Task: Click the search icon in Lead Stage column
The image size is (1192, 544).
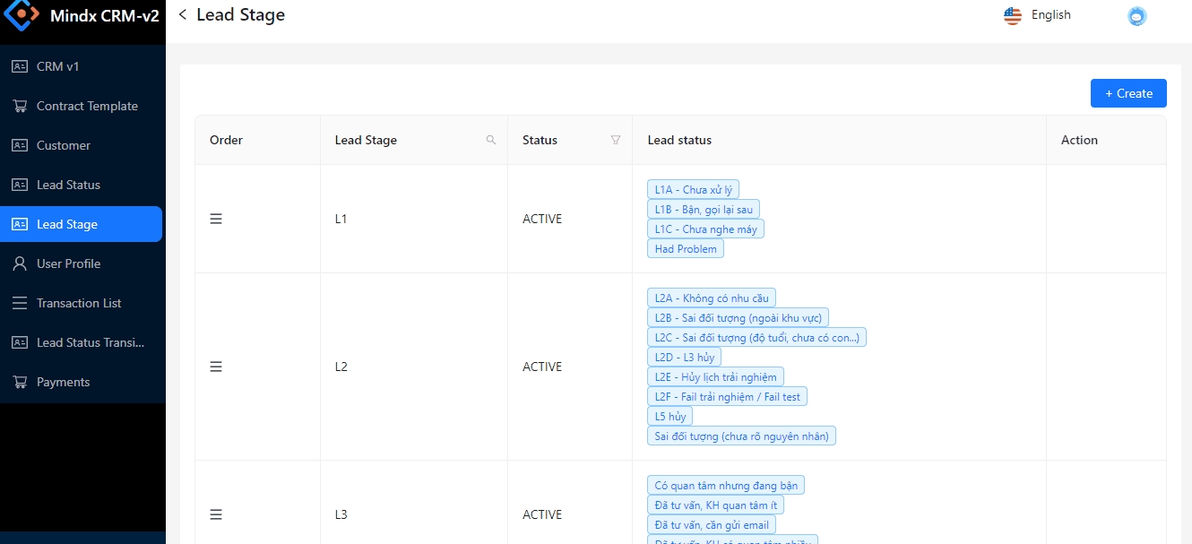Action: (x=491, y=140)
